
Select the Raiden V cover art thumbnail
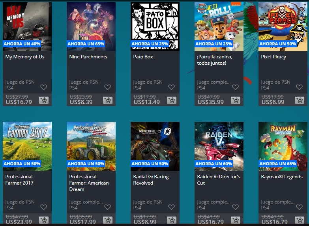pyautogui.click(x=219, y=146)
